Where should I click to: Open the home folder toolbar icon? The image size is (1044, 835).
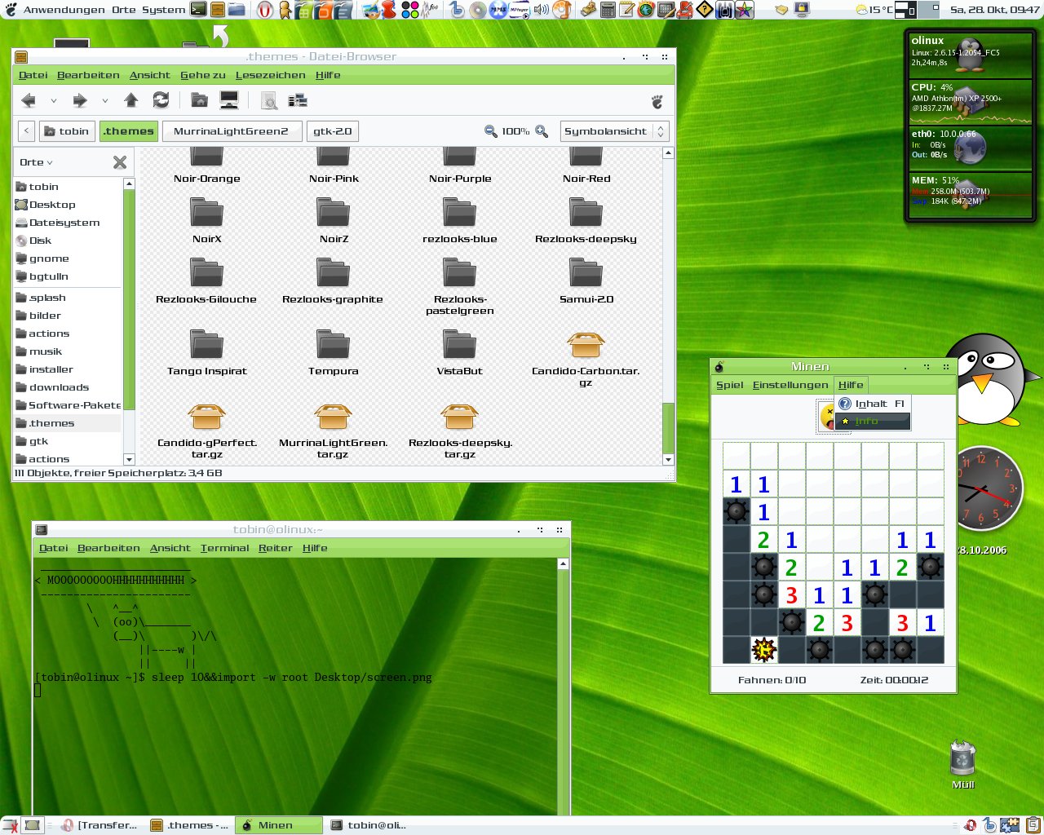(199, 100)
